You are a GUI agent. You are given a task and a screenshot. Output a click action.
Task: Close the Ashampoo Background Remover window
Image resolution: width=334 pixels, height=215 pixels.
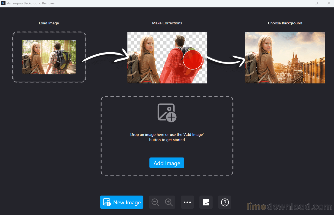(x=329, y=3)
